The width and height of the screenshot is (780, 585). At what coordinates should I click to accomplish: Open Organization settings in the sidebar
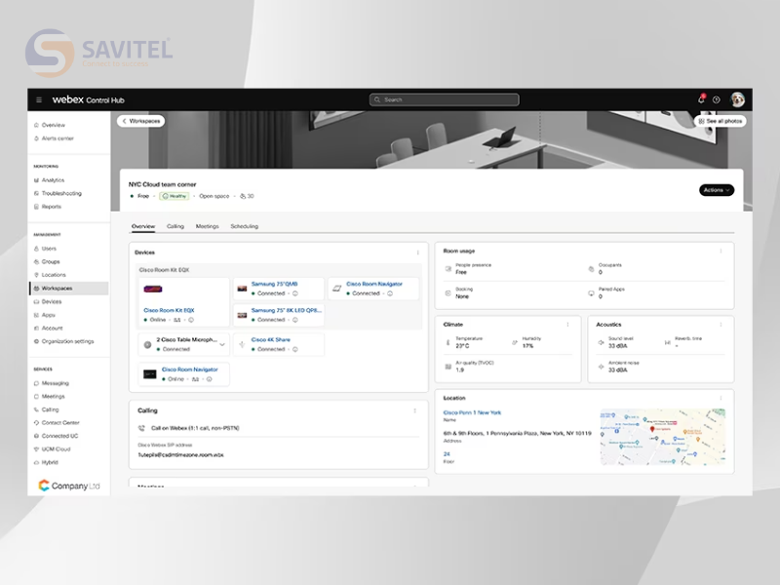coord(67,341)
